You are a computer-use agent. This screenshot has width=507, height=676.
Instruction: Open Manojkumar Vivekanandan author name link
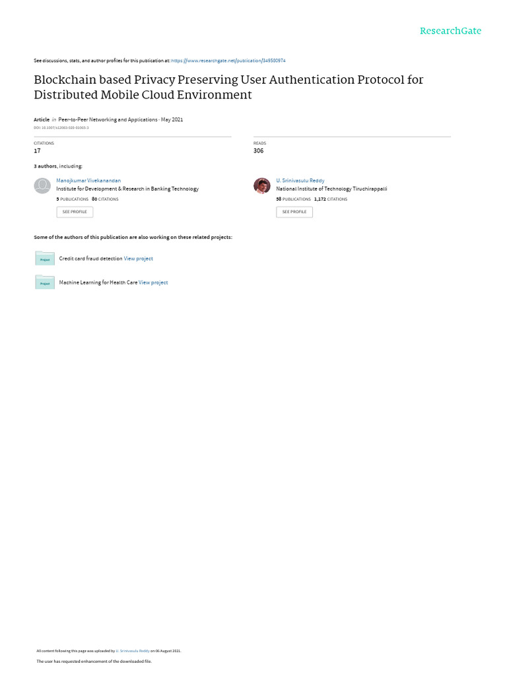coord(88,180)
